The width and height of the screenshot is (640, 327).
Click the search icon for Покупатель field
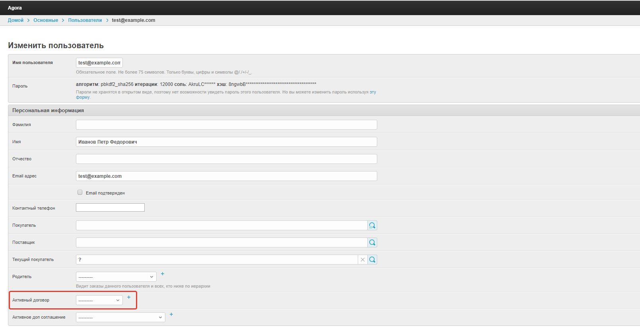372,226
